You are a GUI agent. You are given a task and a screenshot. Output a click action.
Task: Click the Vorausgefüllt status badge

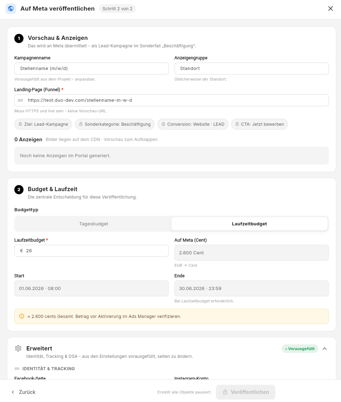pos(300,349)
